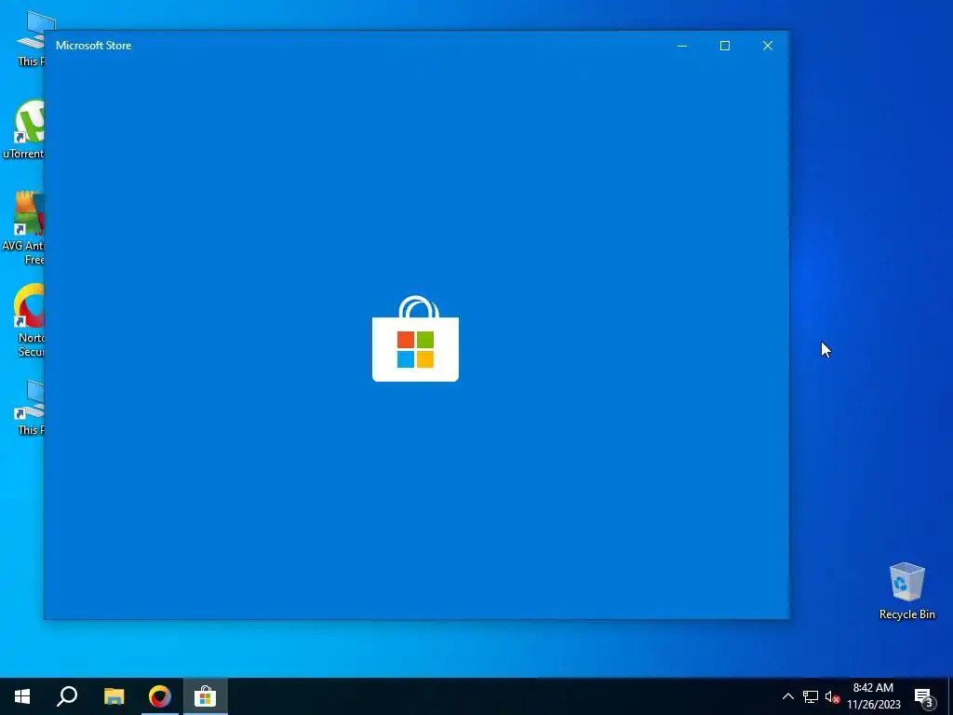This screenshot has height=715, width=953.
Task: Open Norton browser icon in taskbar
Action: pos(160,696)
